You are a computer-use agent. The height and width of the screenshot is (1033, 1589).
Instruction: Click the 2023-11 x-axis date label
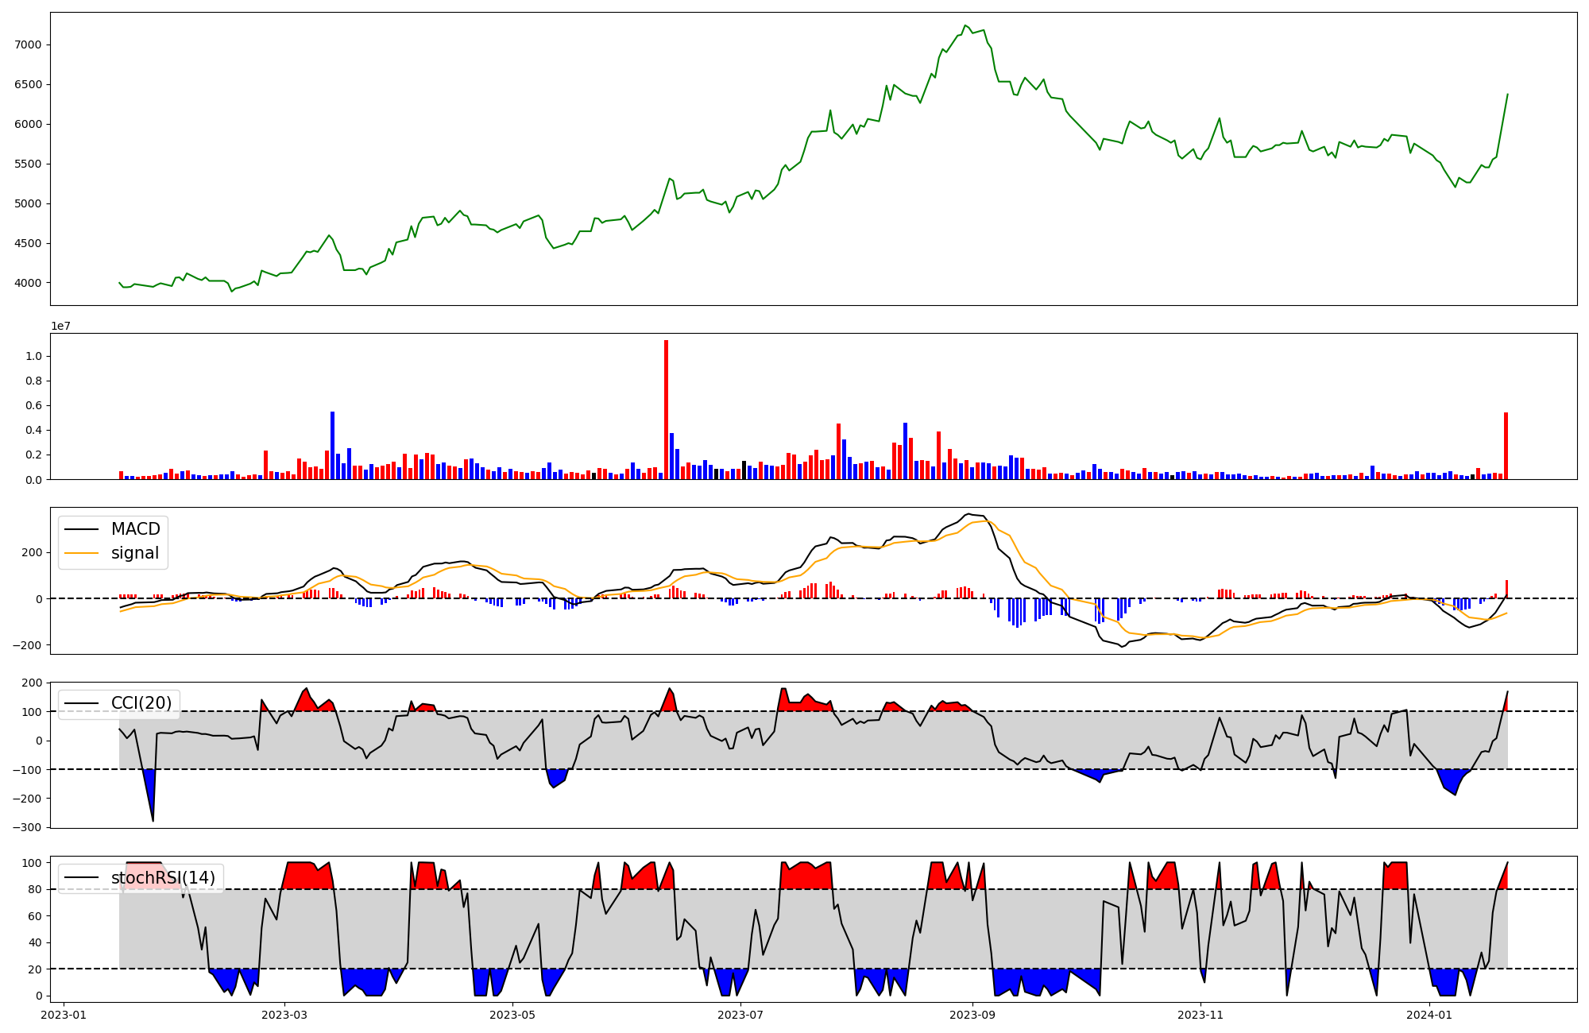pyautogui.click(x=1200, y=1015)
